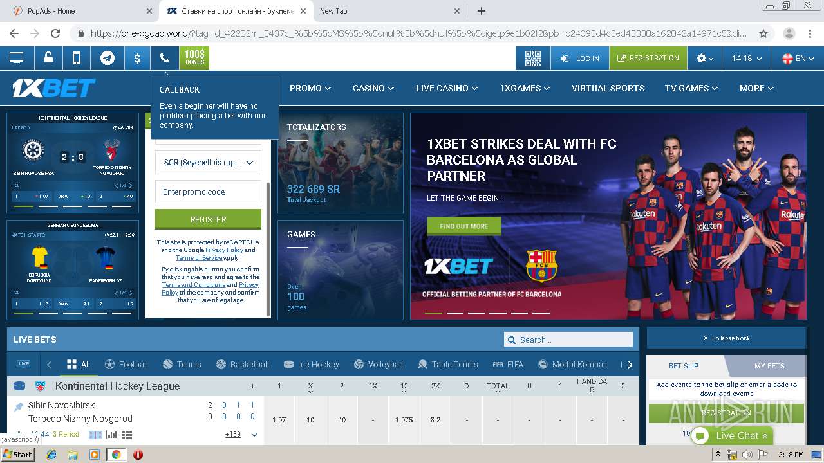Open bar-chart statistics for Sibir match

point(111,435)
